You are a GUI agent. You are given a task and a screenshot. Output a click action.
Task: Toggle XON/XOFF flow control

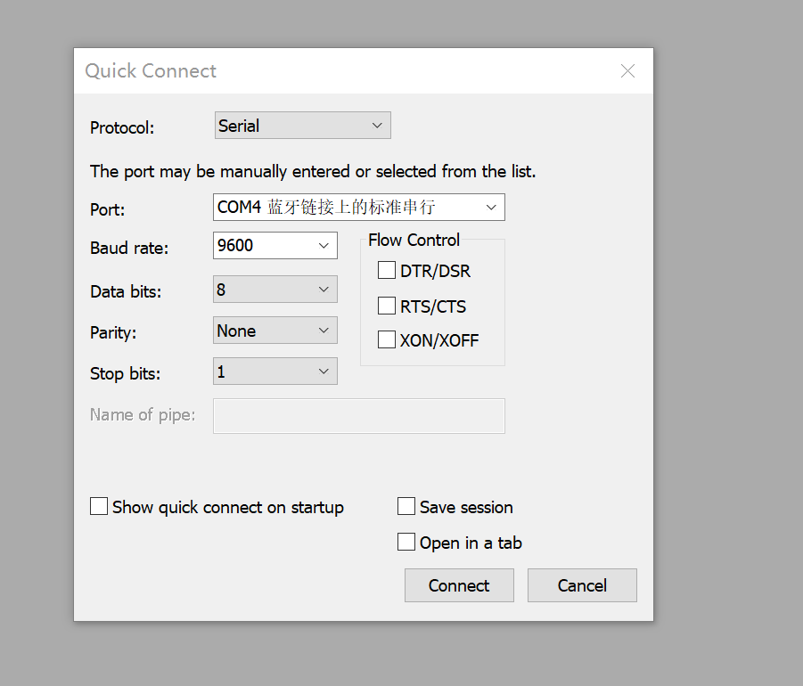[x=387, y=340]
